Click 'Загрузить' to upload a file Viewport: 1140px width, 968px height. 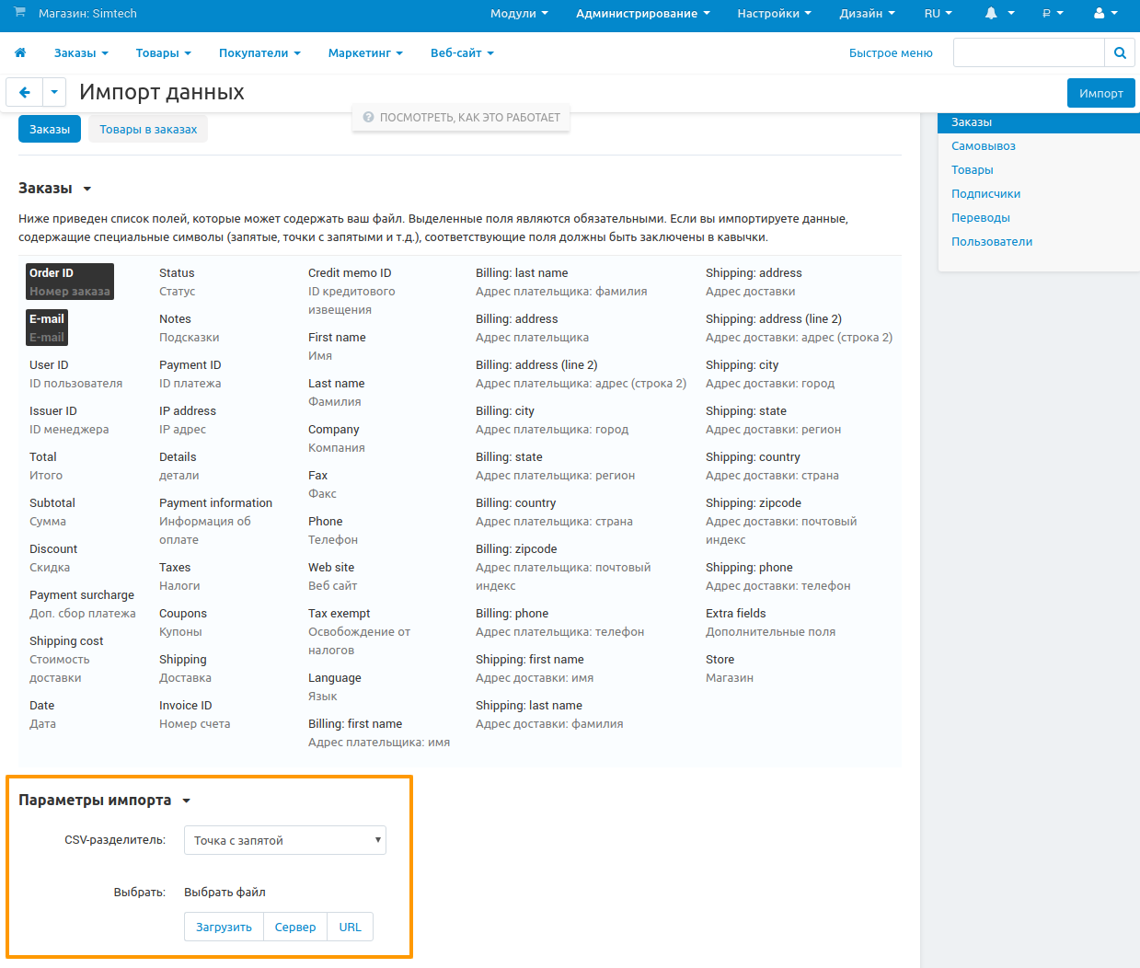point(224,927)
